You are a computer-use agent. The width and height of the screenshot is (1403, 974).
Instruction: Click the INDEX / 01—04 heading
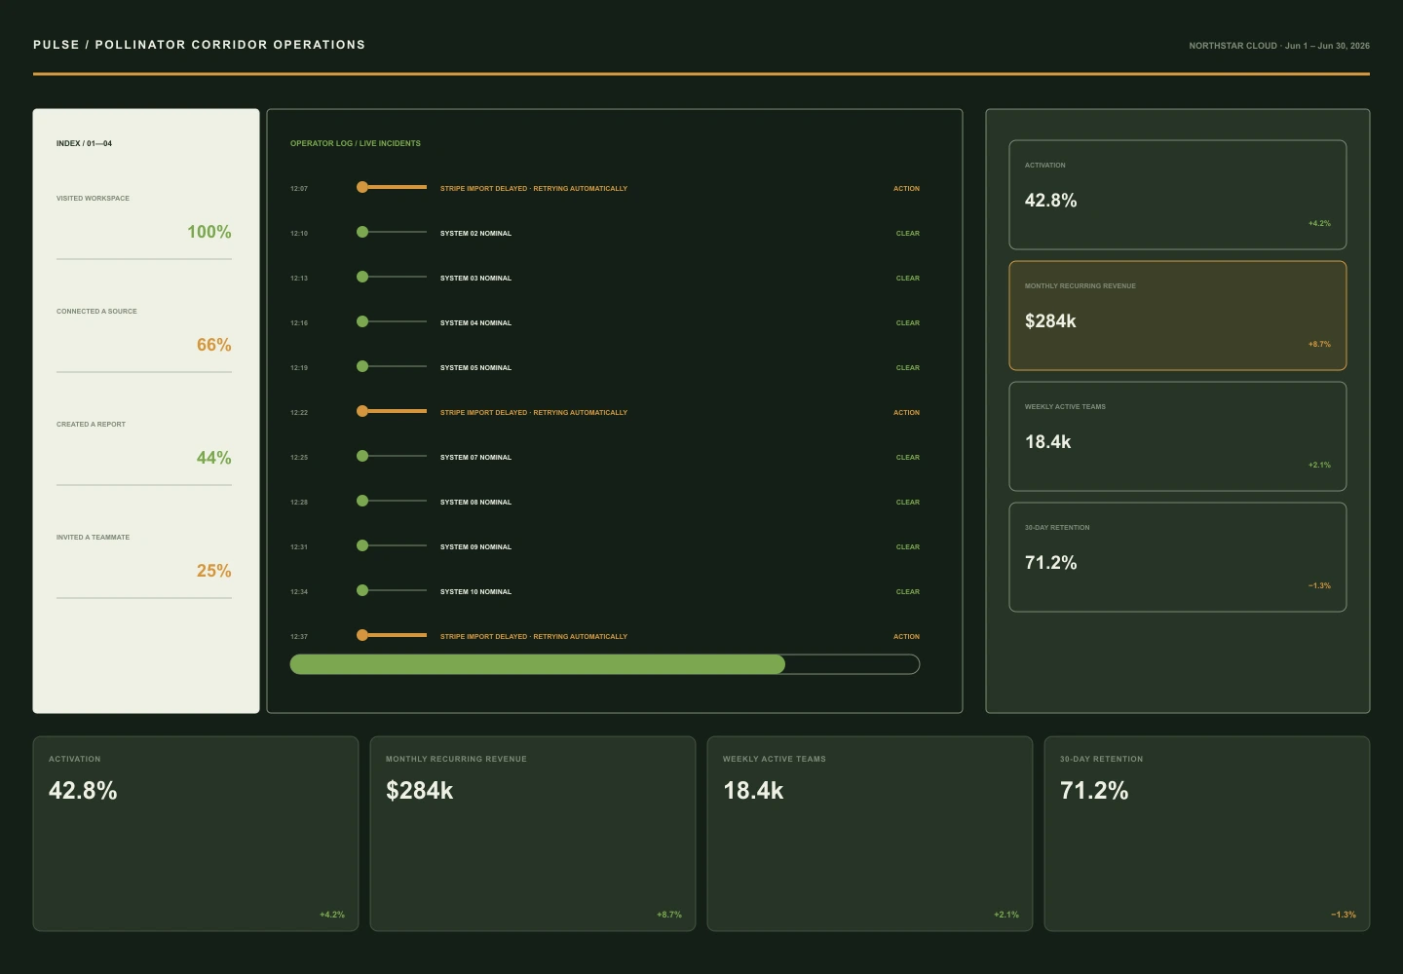pyautogui.click(x=84, y=143)
